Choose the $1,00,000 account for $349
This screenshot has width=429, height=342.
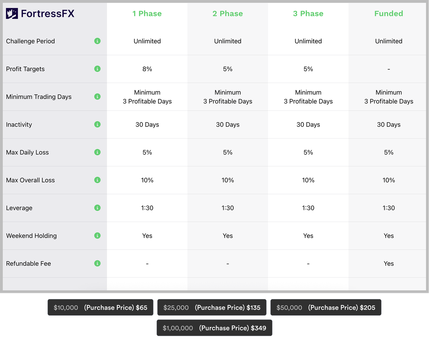tap(214, 328)
